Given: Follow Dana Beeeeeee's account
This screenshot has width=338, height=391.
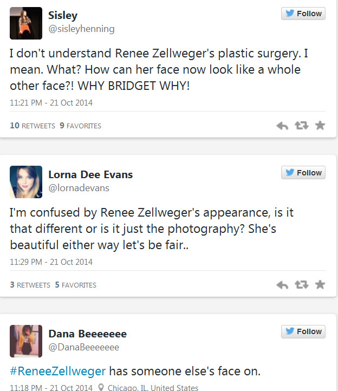Looking at the screenshot, I should (x=303, y=331).
